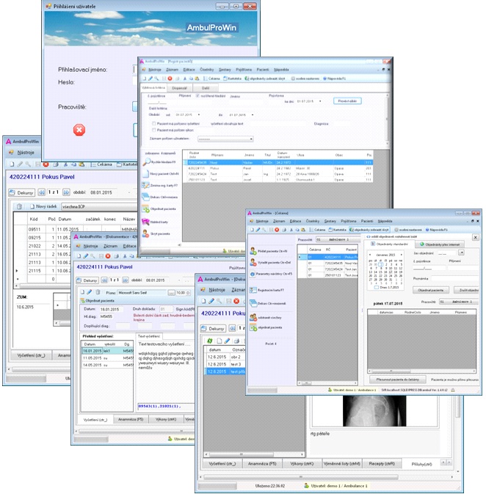486x494 pixels.
Task: Select the X-ray image thumbnail rtg páteře
Action: [374, 411]
